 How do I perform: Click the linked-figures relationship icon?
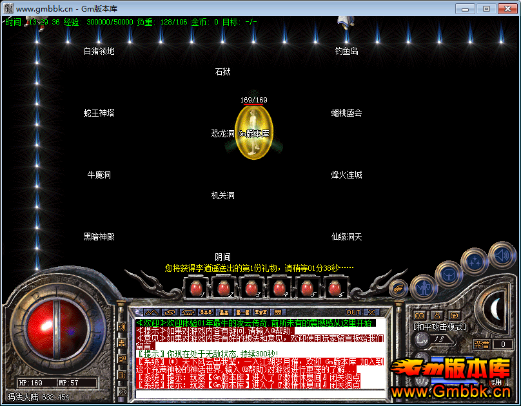[x=242, y=313]
